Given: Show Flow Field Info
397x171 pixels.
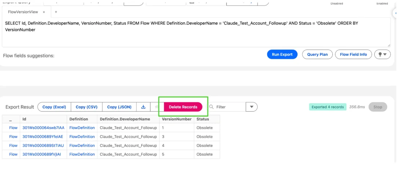Looking at the screenshot, I should coord(353,54).
